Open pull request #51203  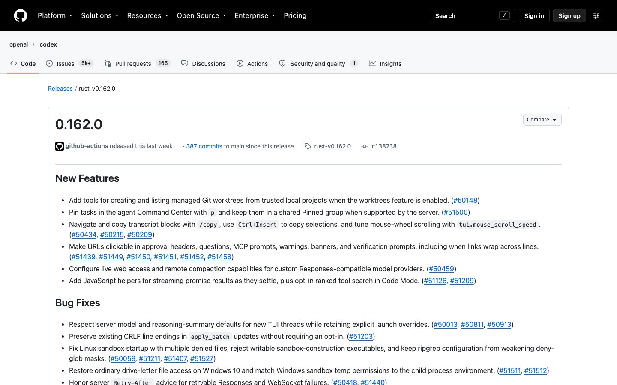(361, 336)
